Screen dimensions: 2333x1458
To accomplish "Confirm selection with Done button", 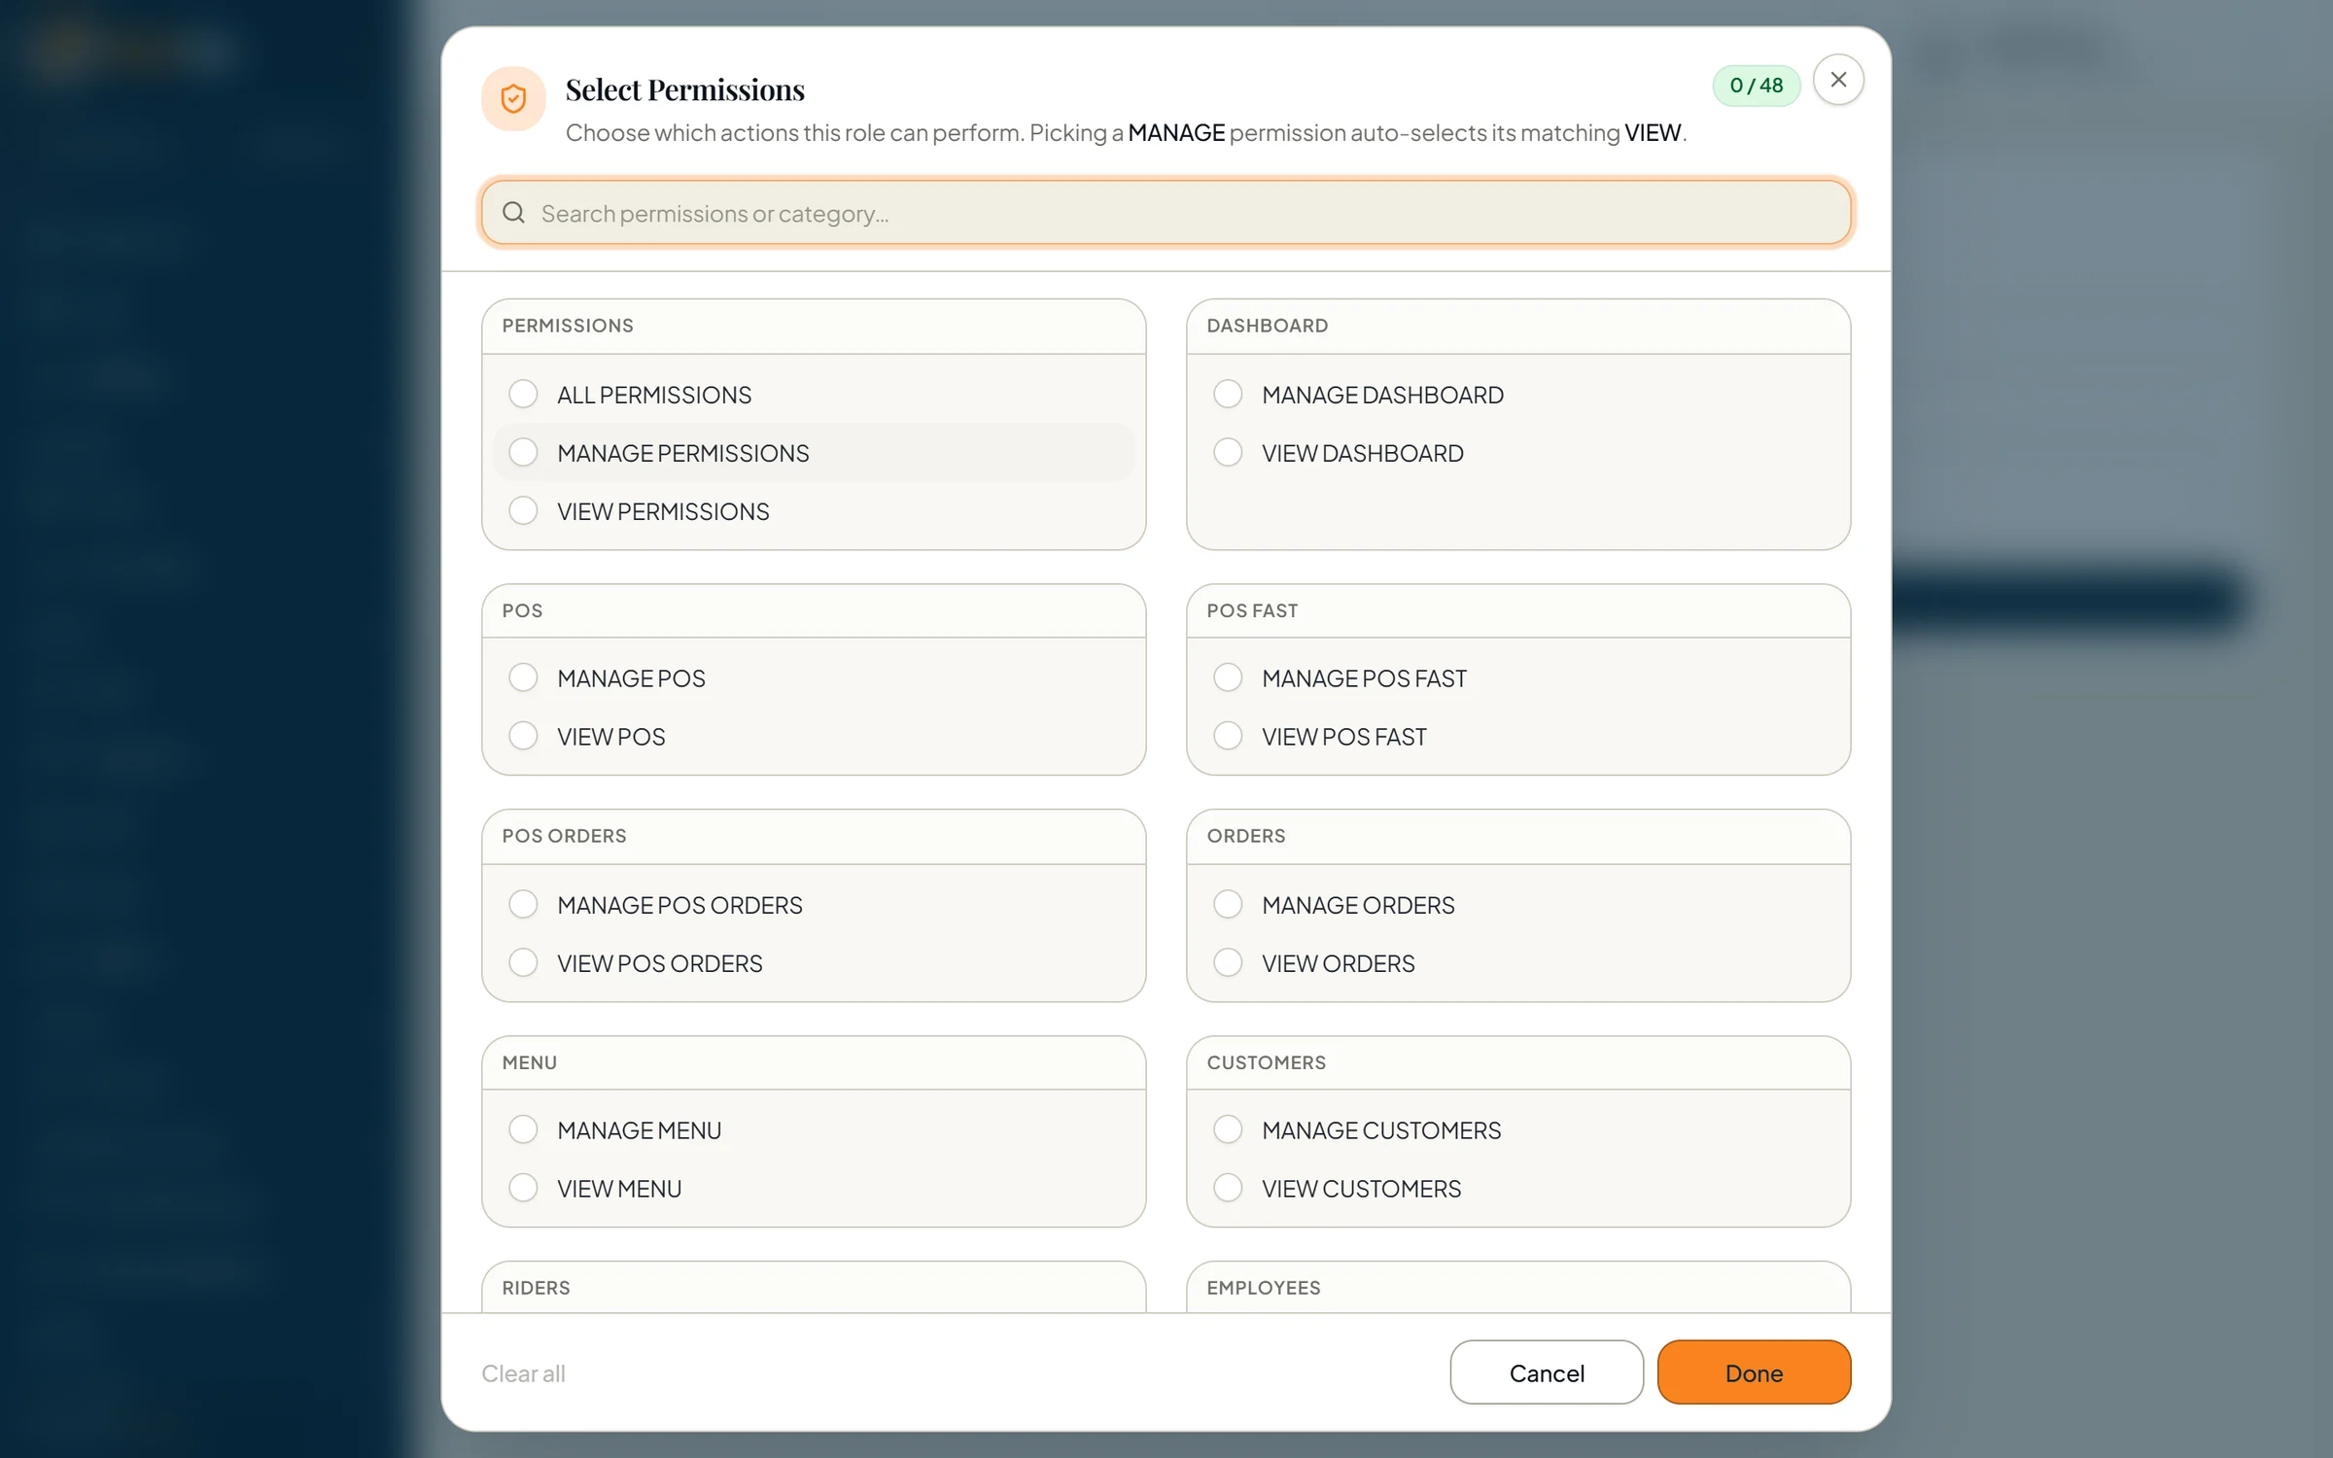I will point(1754,1372).
